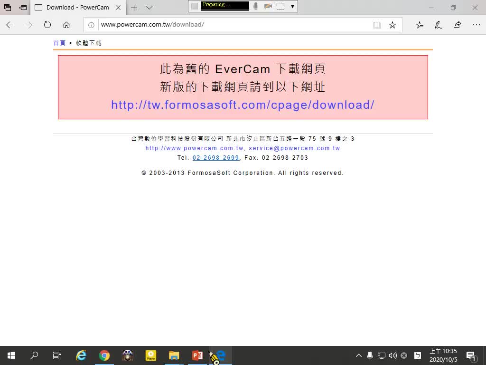Open the panda camera app on taskbar

click(x=128, y=355)
